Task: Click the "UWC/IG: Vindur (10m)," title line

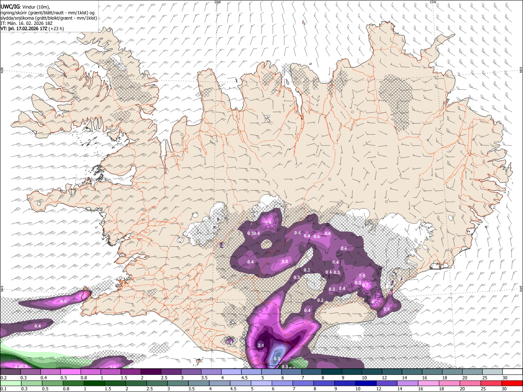Action: click(x=25, y=6)
